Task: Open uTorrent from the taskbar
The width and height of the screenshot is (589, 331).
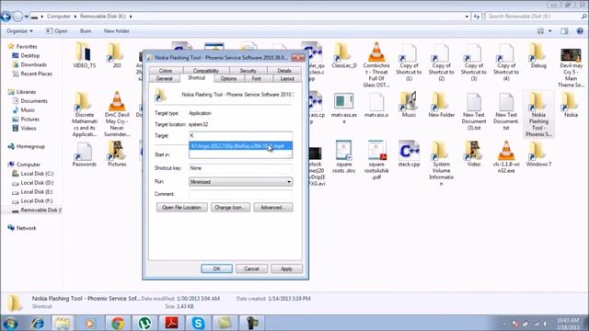Action: (144, 323)
